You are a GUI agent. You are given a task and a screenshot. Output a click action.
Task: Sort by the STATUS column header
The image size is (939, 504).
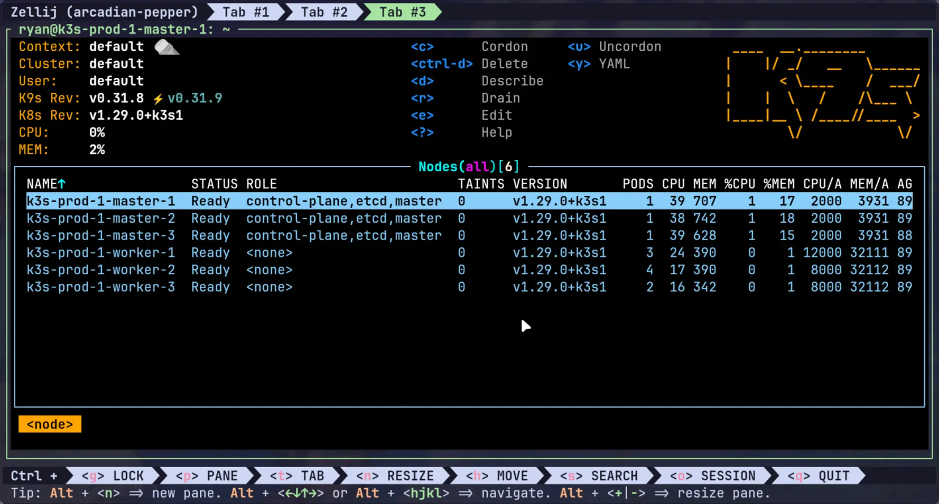(x=214, y=184)
